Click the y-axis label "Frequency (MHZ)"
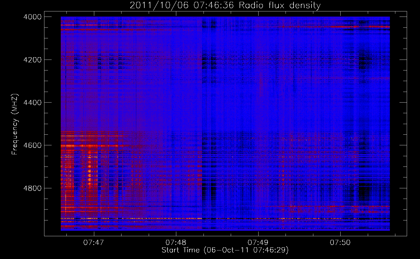420x259 pixels. click(x=15, y=124)
